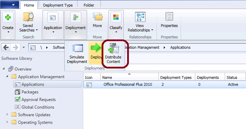Screen dimensions: 246x129
Task: Click the Application ribbon icon
Action: coord(53,18)
